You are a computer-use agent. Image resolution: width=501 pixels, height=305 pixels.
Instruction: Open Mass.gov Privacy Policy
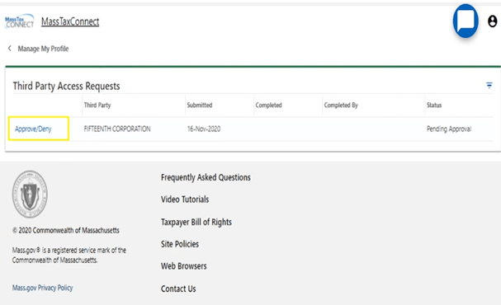click(x=42, y=288)
